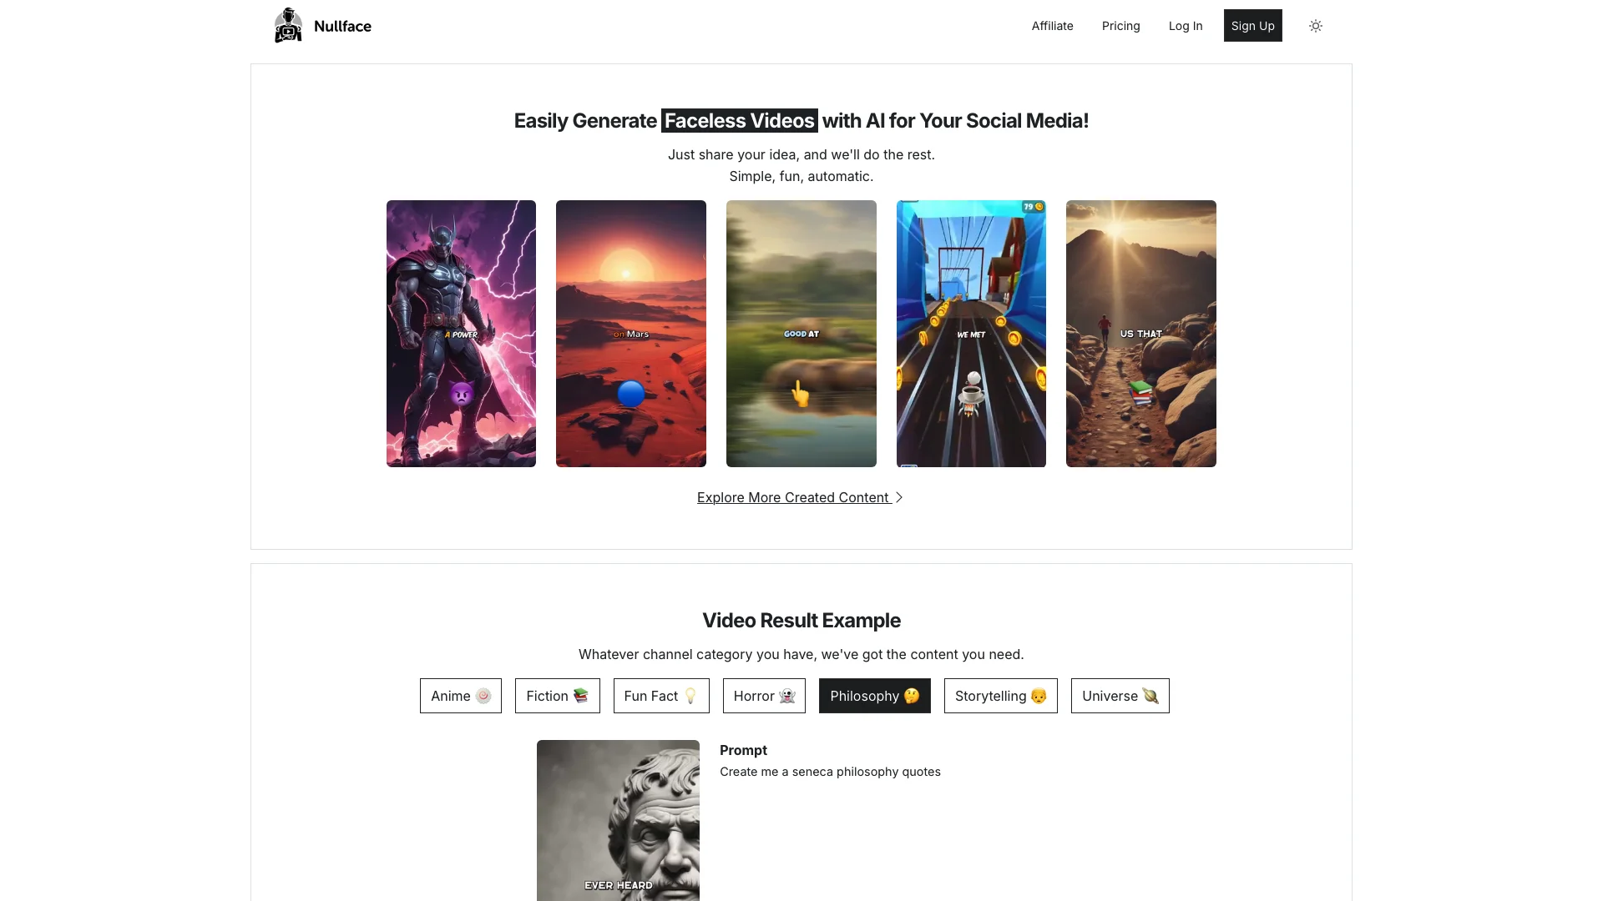1603x901 pixels.
Task: Click the blurred nature video thumbnail
Action: click(x=801, y=334)
